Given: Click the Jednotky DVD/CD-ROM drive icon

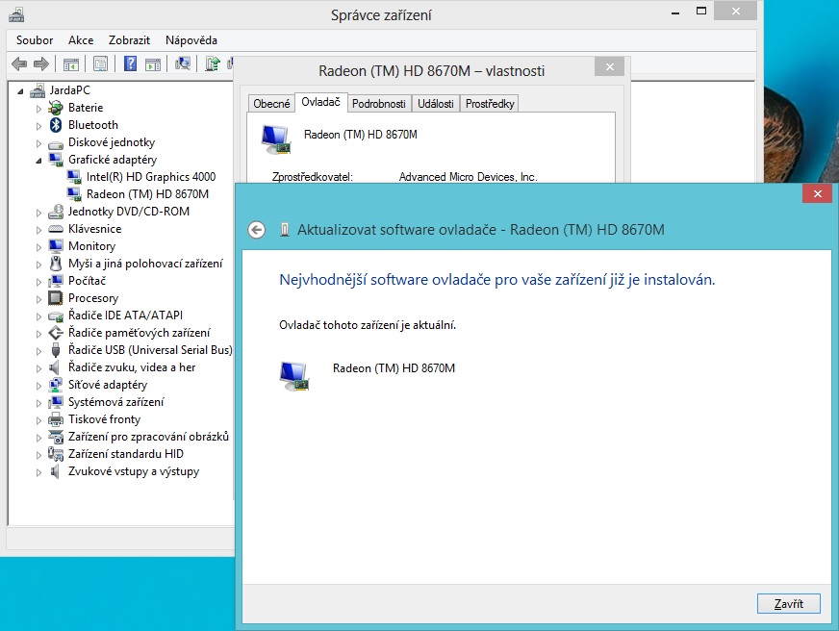Looking at the screenshot, I should coord(55,212).
